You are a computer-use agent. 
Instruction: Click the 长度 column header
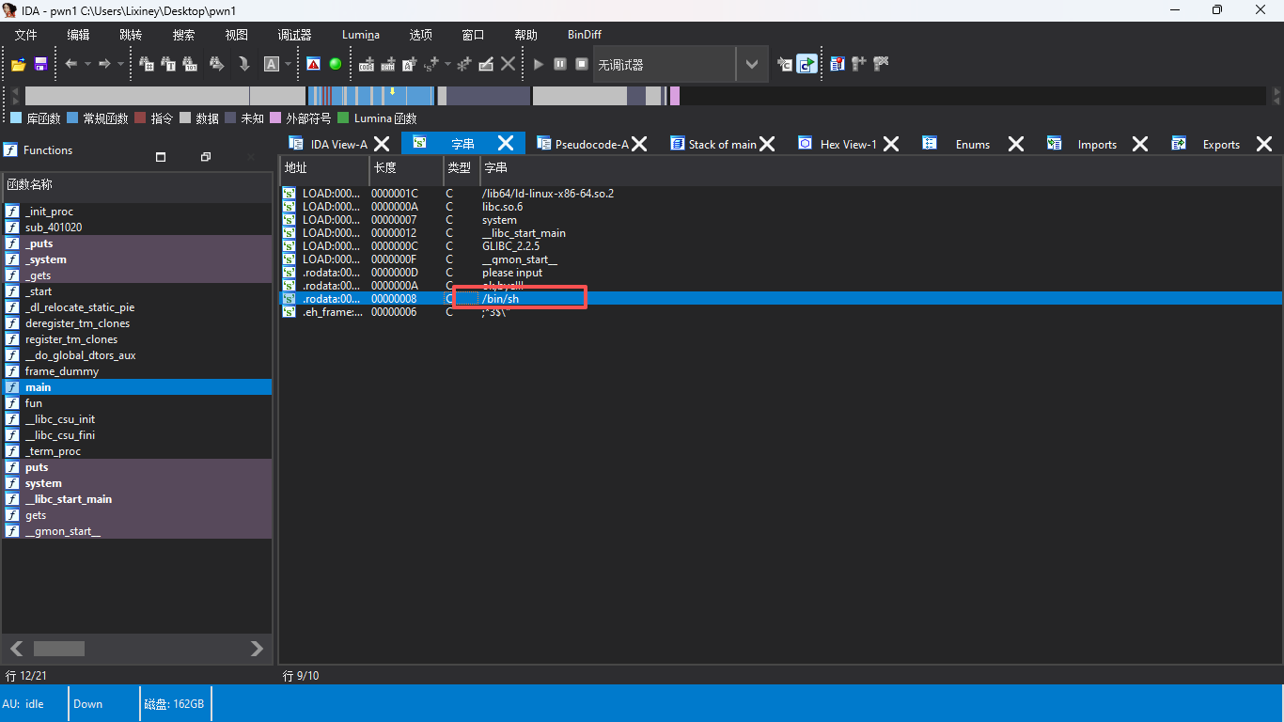(385, 167)
